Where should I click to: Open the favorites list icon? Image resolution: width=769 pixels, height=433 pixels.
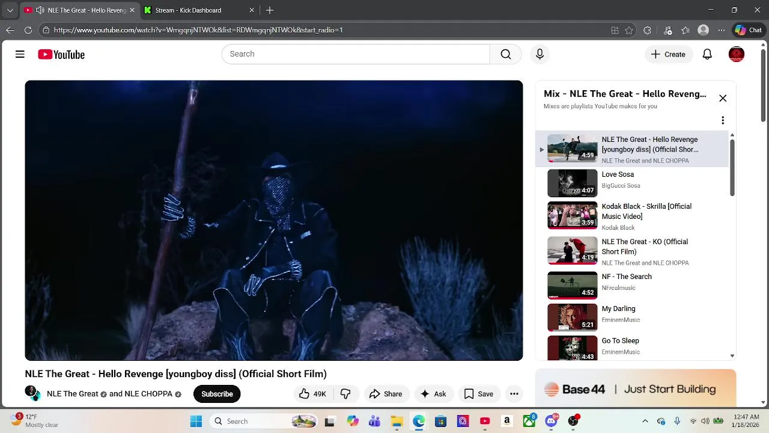point(685,30)
